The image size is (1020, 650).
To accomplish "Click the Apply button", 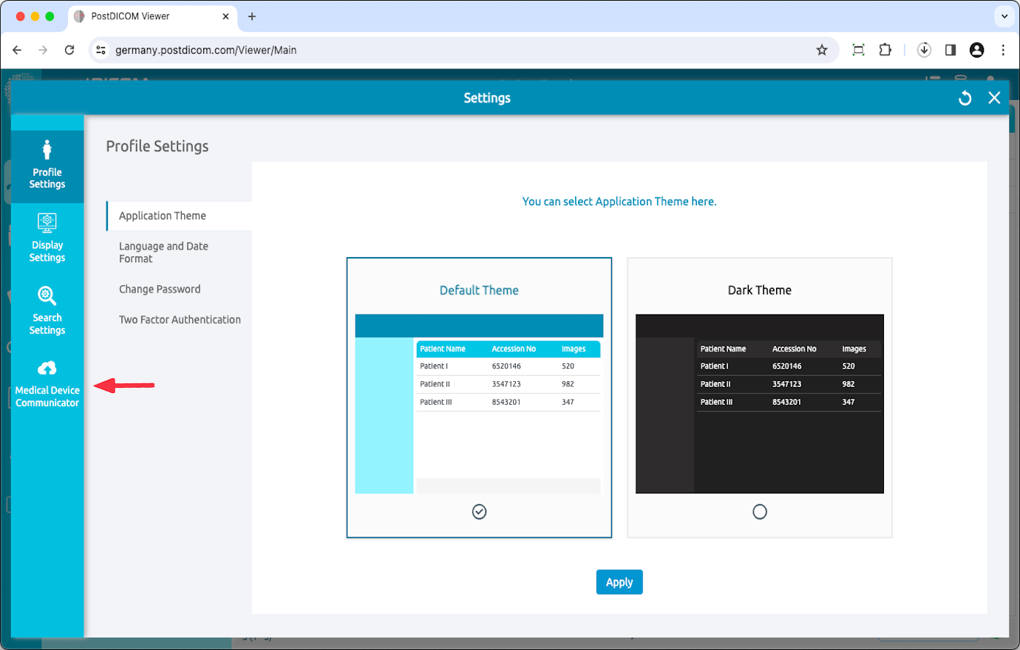I will [619, 582].
